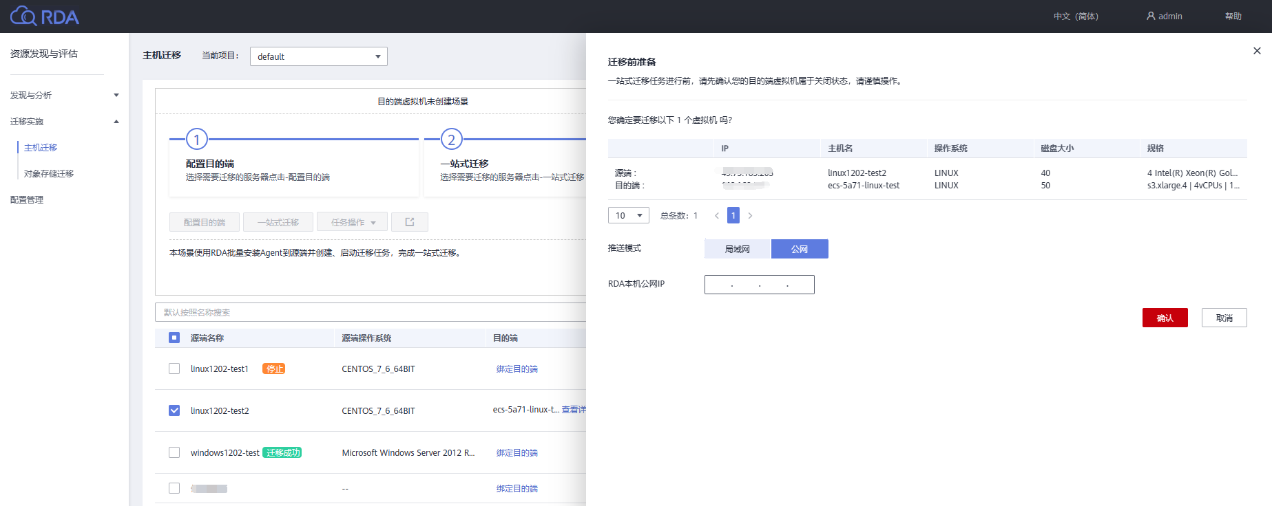The width and height of the screenshot is (1272, 506).
Task: Open the page size 10 dropdown
Action: tap(628, 216)
